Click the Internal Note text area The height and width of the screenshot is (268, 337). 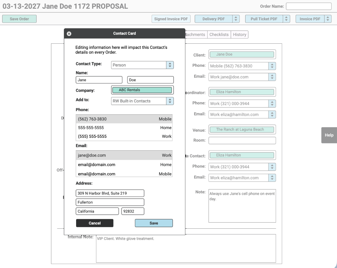pyautogui.click(x=186, y=249)
